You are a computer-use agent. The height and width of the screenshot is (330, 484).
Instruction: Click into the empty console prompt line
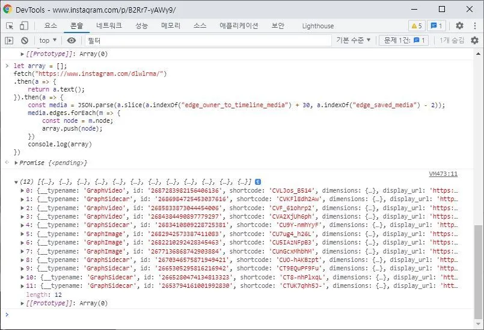(240, 315)
